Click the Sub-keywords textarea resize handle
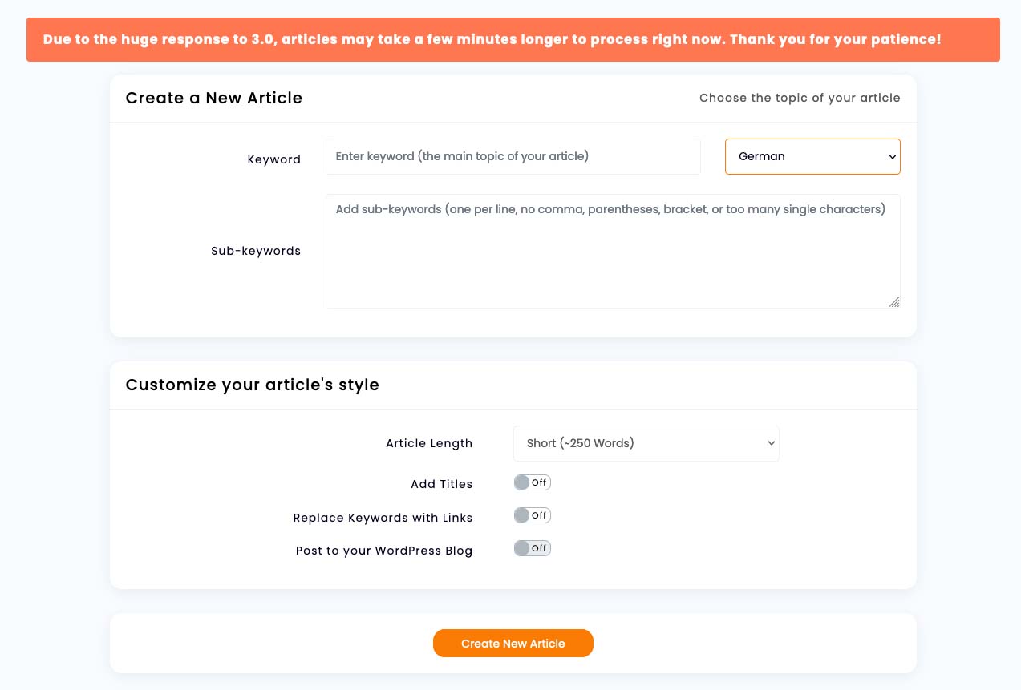The width and height of the screenshot is (1021, 690). click(893, 303)
